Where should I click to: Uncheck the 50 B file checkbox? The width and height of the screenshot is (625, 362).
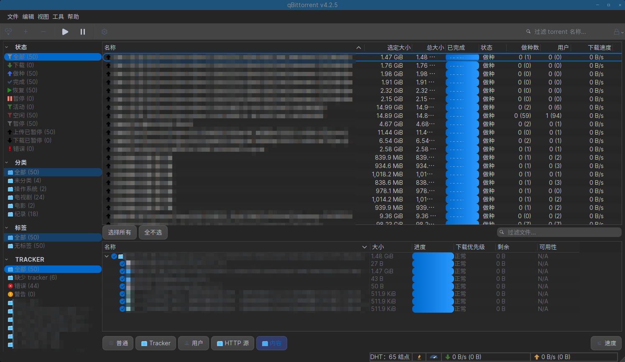coord(122,286)
